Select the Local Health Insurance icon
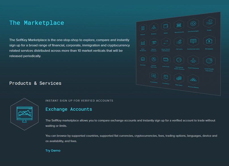The image size is (229, 166). 209,61
